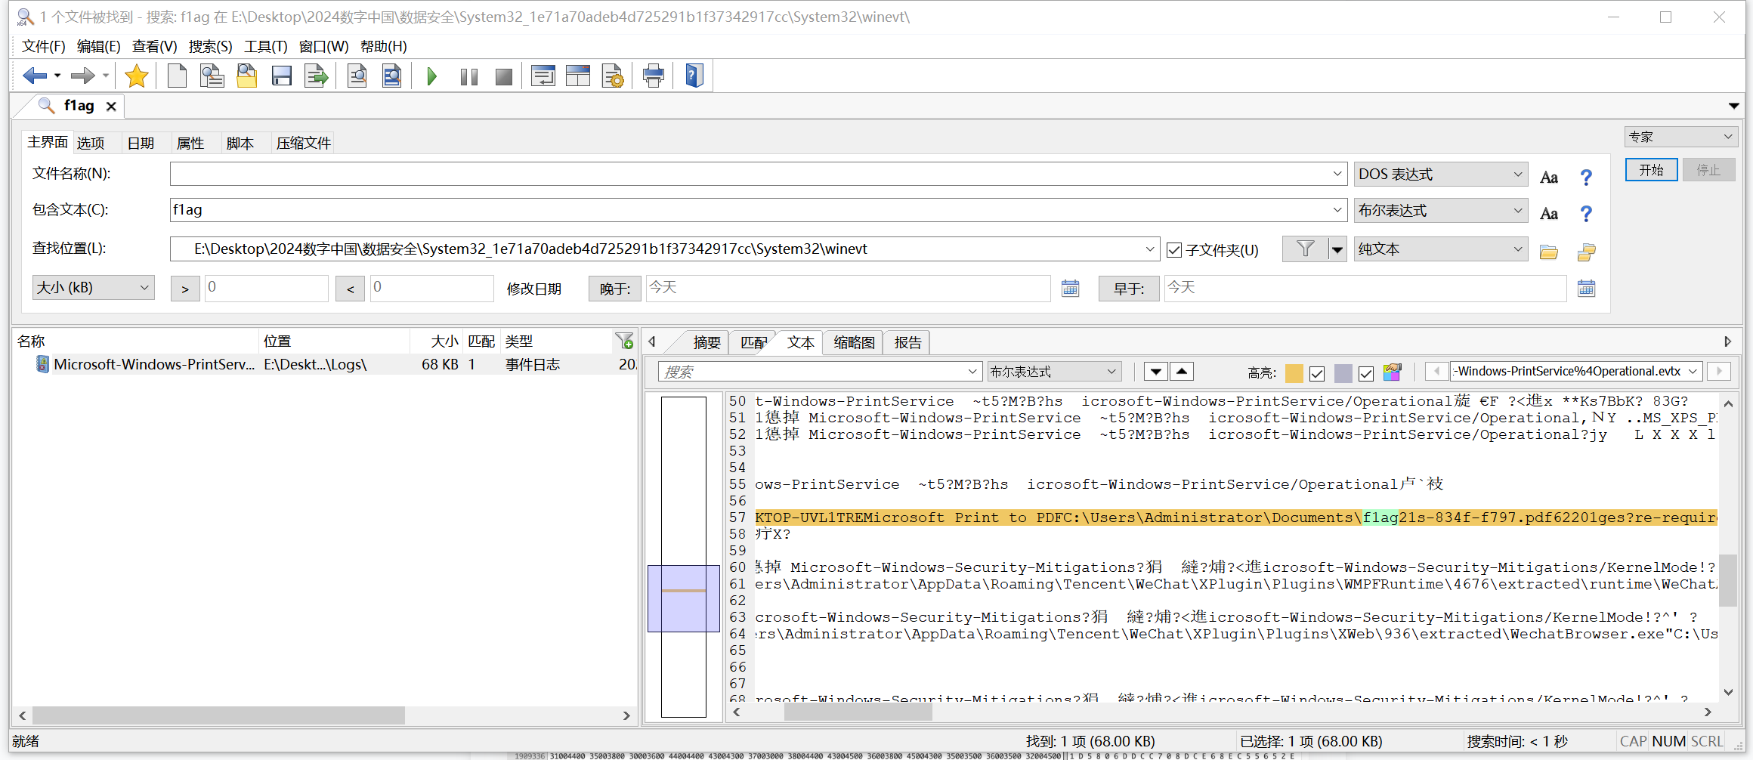The height and width of the screenshot is (760, 1753).
Task: Click the greater-than size button
Action: (x=185, y=289)
